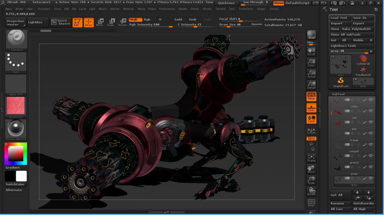Toggle Local transformations button
Viewport: 384px width, 215px height.
tap(311, 118)
